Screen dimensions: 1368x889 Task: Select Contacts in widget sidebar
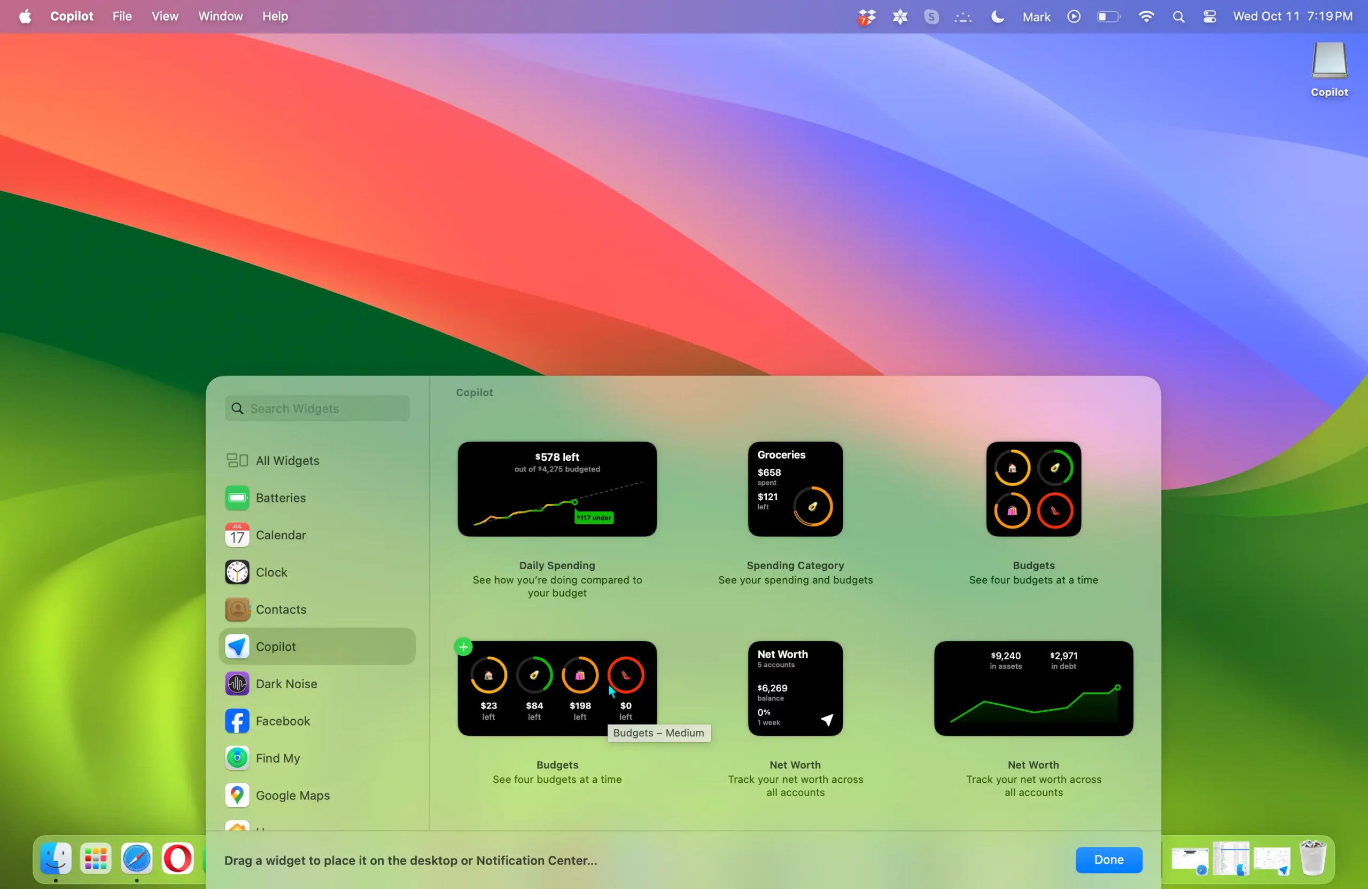pyautogui.click(x=317, y=609)
